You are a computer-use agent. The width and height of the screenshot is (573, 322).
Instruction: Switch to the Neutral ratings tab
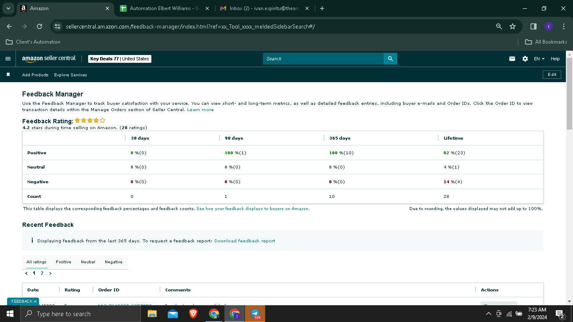click(88, 262)
